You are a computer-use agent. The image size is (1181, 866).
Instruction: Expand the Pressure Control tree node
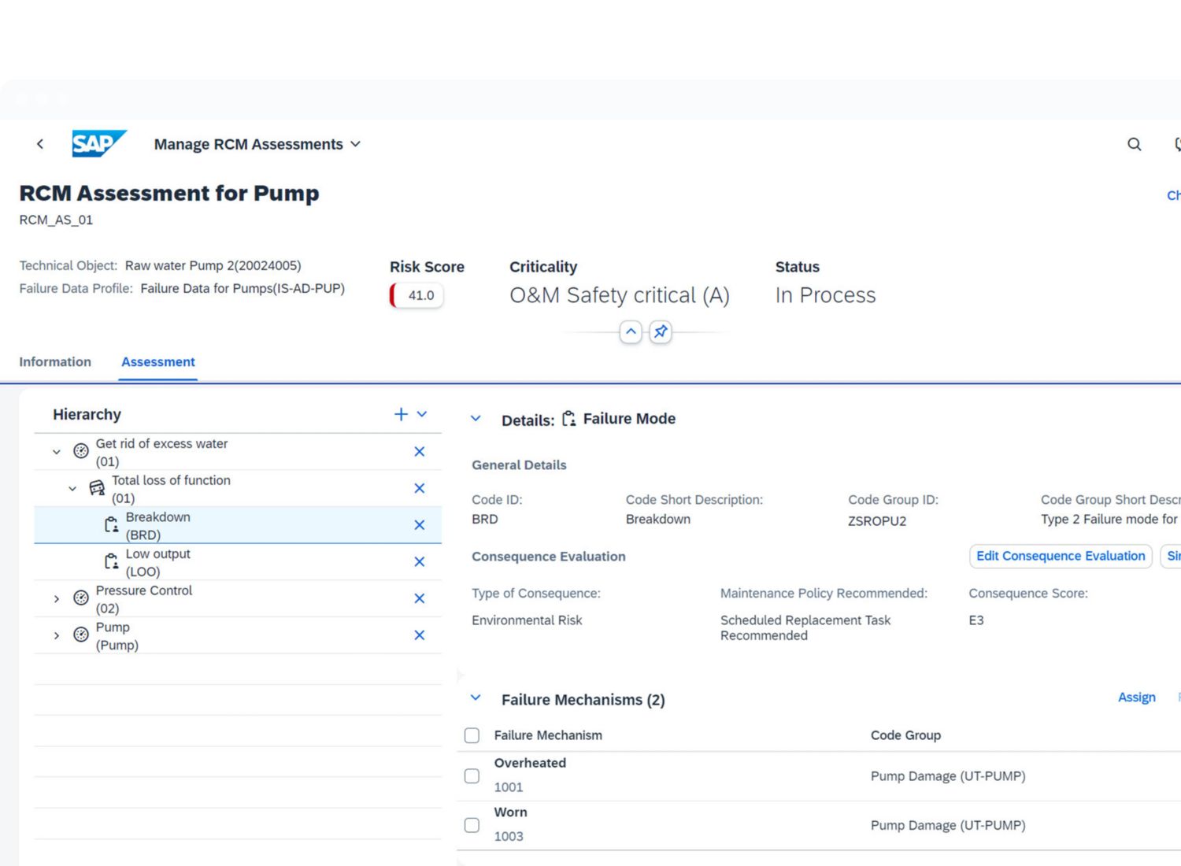tap(57, 599)
